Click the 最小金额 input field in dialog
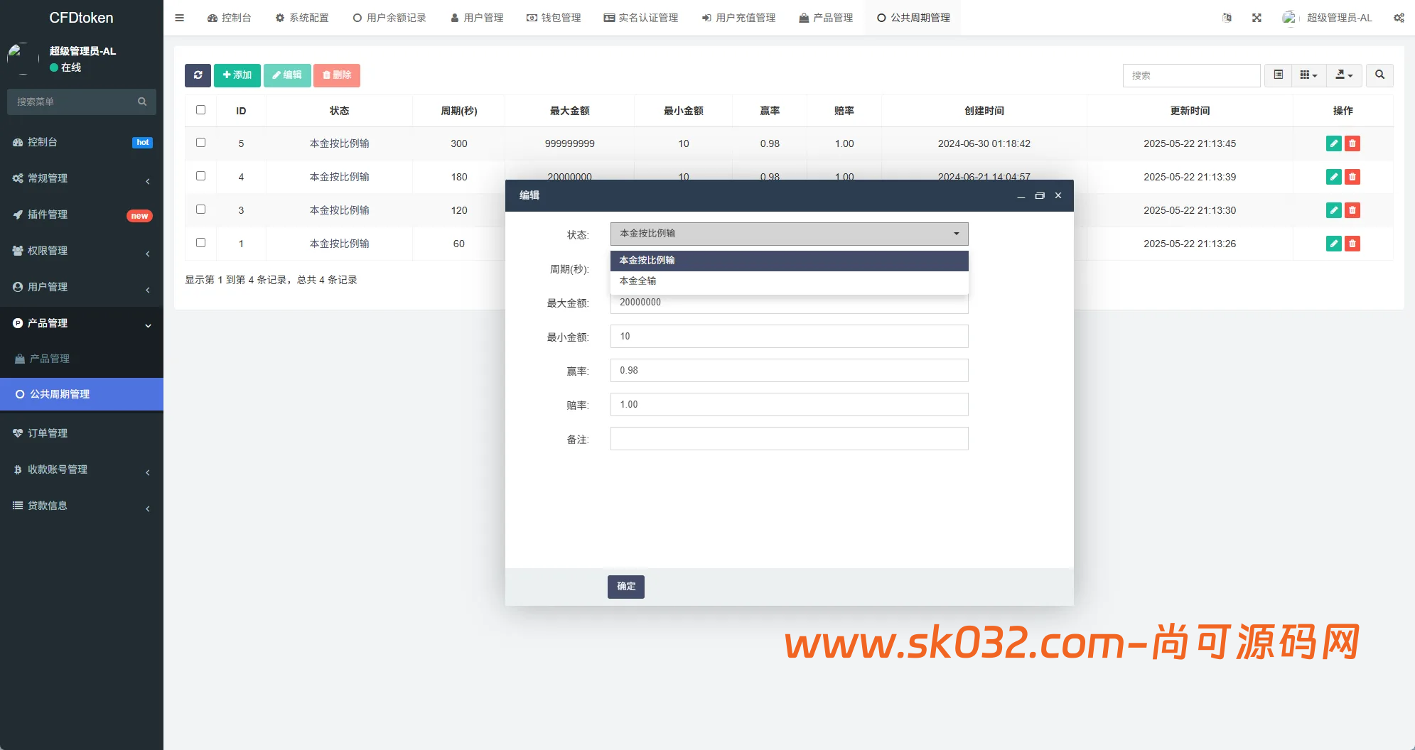The width and height of the screenshot is (1415, 750). (x=789, y=337)
